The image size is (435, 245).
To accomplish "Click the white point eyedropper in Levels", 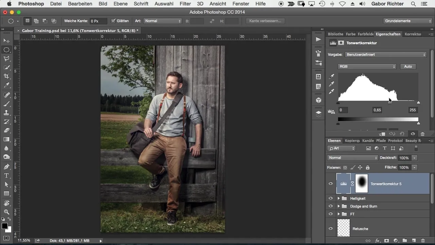I will [332, 92].
